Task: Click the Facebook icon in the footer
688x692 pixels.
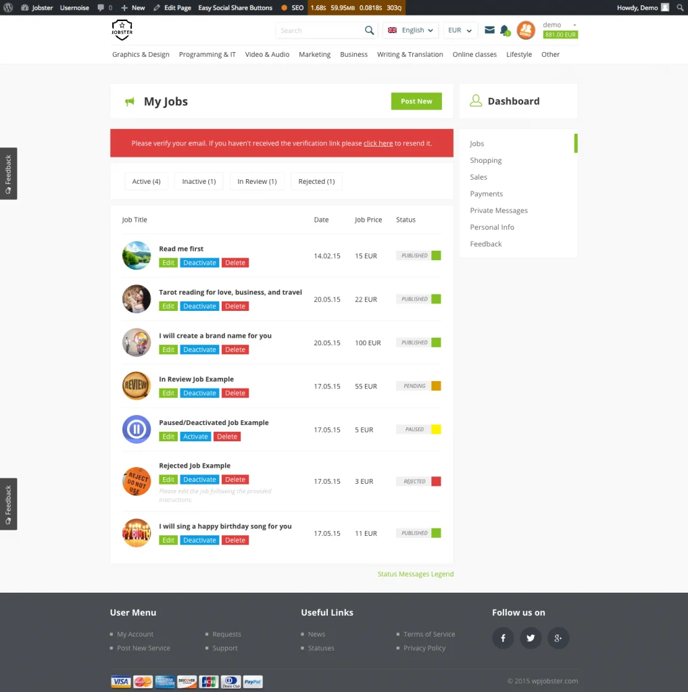Action: 503,638
